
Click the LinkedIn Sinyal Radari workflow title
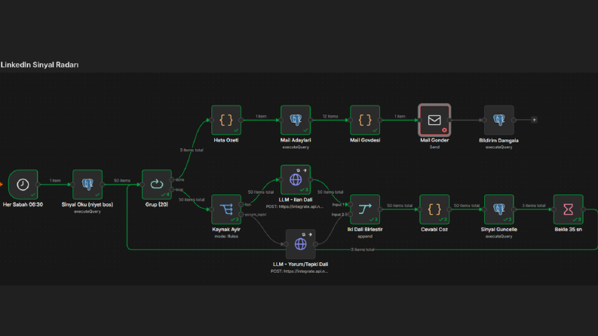(x=40, y=65)
